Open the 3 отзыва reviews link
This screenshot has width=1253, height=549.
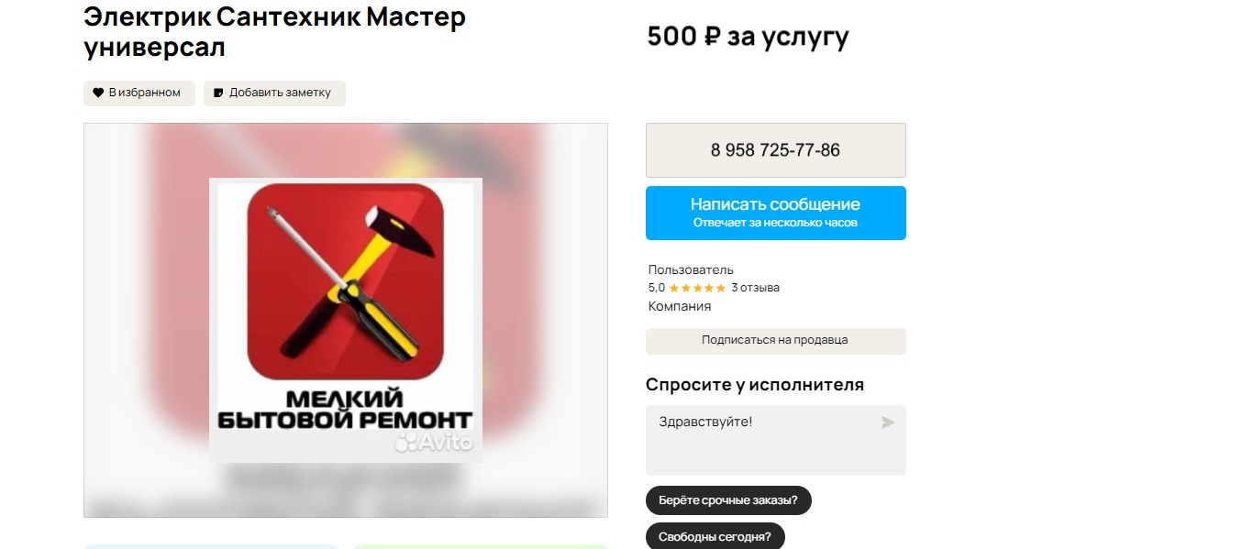point(755,288)
